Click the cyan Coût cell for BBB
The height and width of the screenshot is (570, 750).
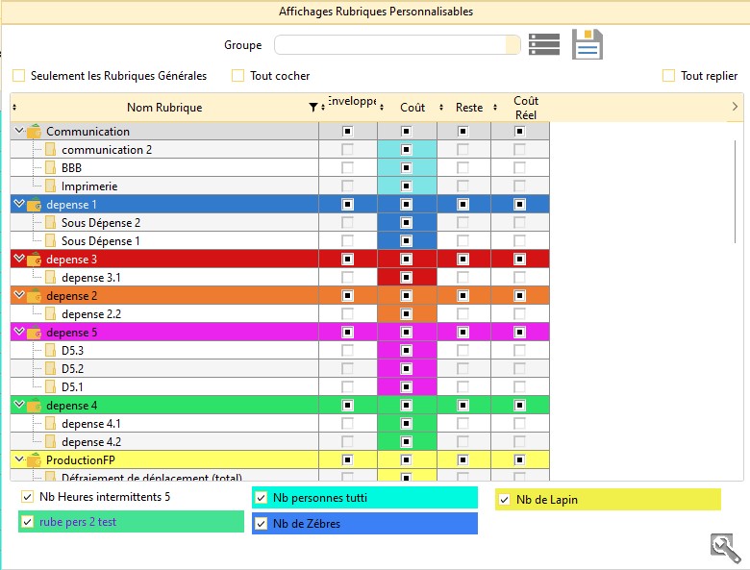click(x=406, y=168)
